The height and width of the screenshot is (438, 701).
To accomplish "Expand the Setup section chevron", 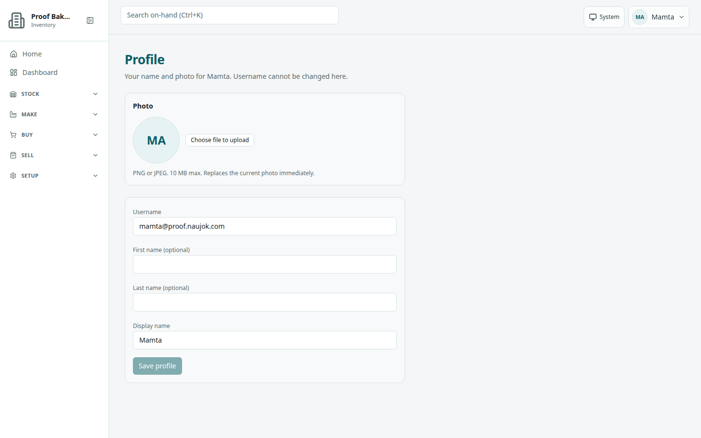I will (95, 176).
